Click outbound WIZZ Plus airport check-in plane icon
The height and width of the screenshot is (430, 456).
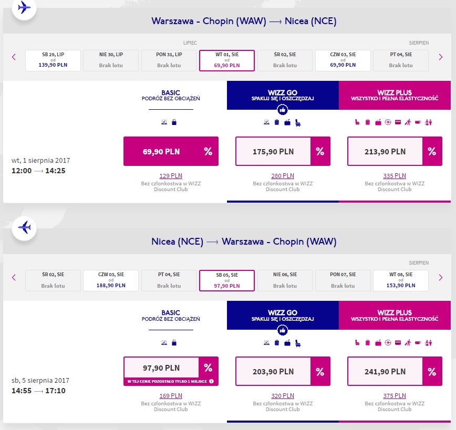tap(388, 122)
